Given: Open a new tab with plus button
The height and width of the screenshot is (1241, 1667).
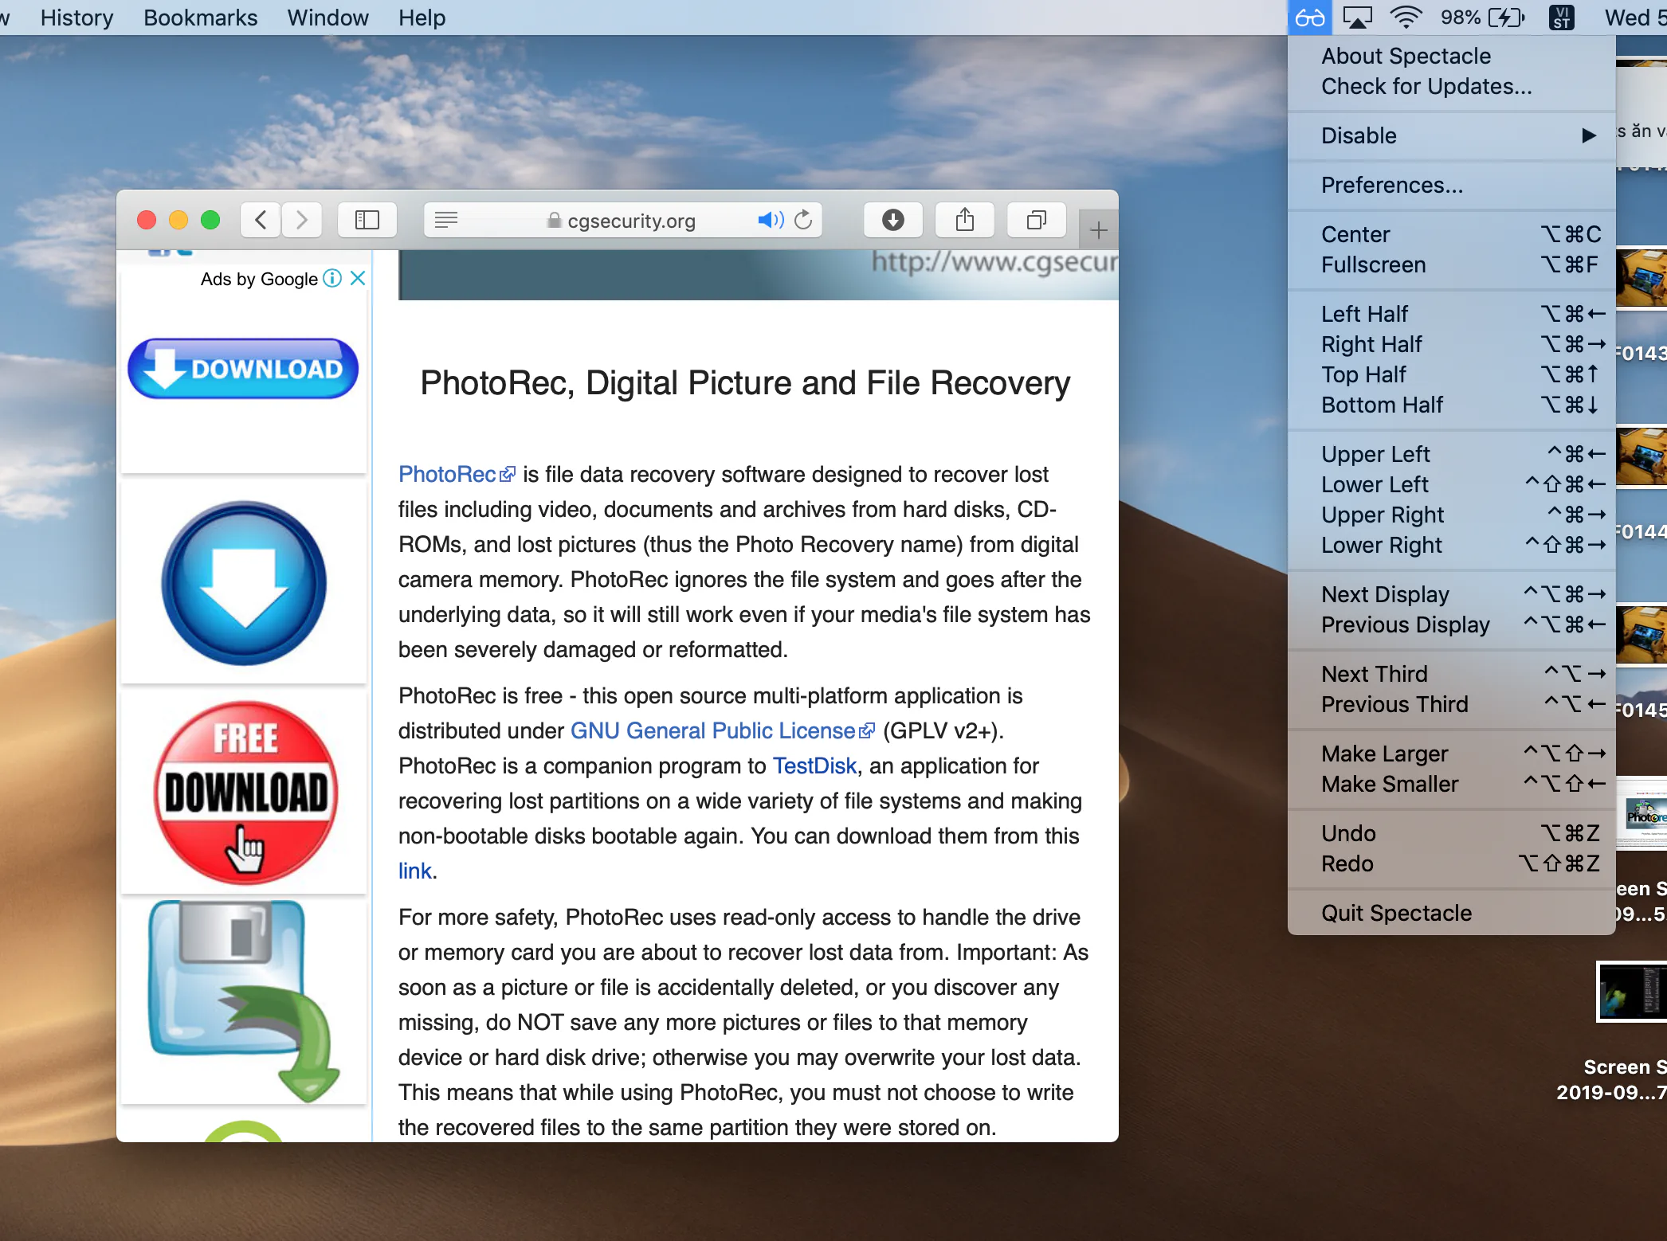Looking at the screenshot, I should click(1099, 231).
